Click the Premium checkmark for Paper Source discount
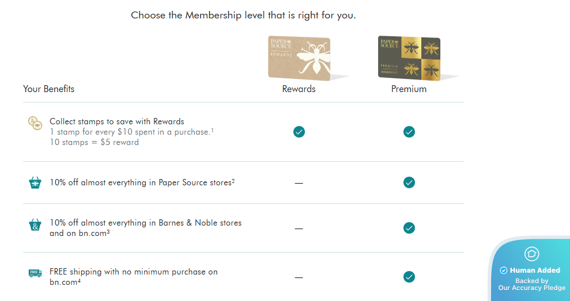Screen dimensions: 570x301 (409, 182)
